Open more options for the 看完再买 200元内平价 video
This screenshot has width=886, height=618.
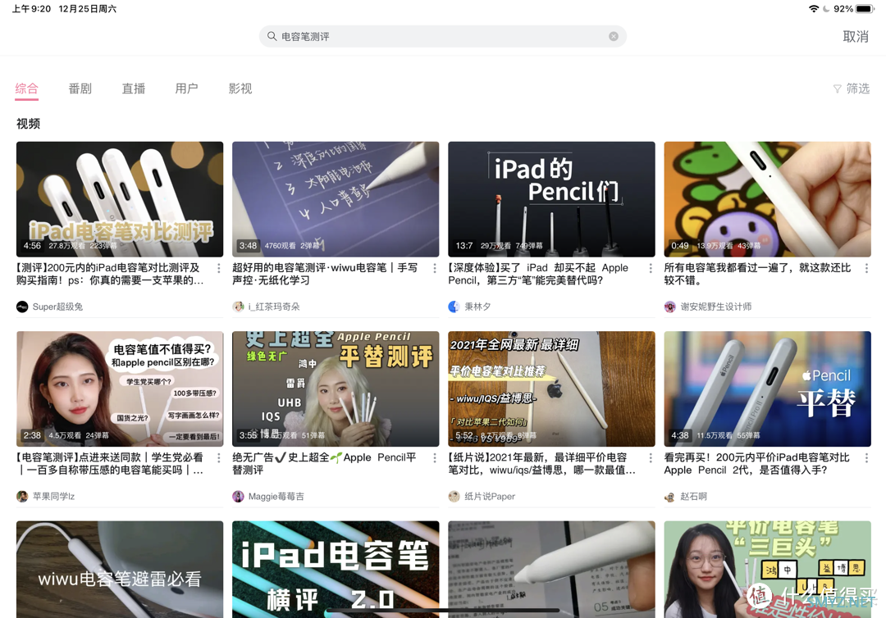(x=866, y=457)
